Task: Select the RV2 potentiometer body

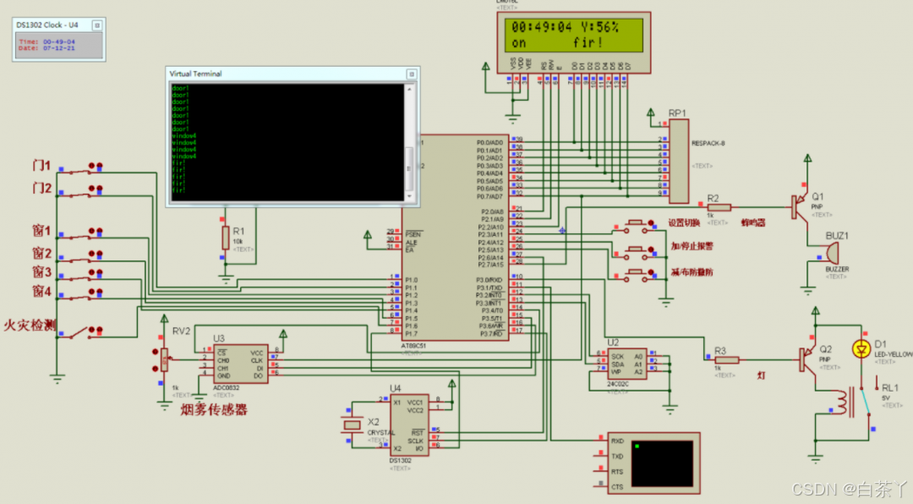Action: point(164,361)
